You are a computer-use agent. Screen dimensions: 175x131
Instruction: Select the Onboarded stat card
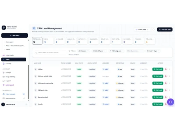[x=94, y=41]
